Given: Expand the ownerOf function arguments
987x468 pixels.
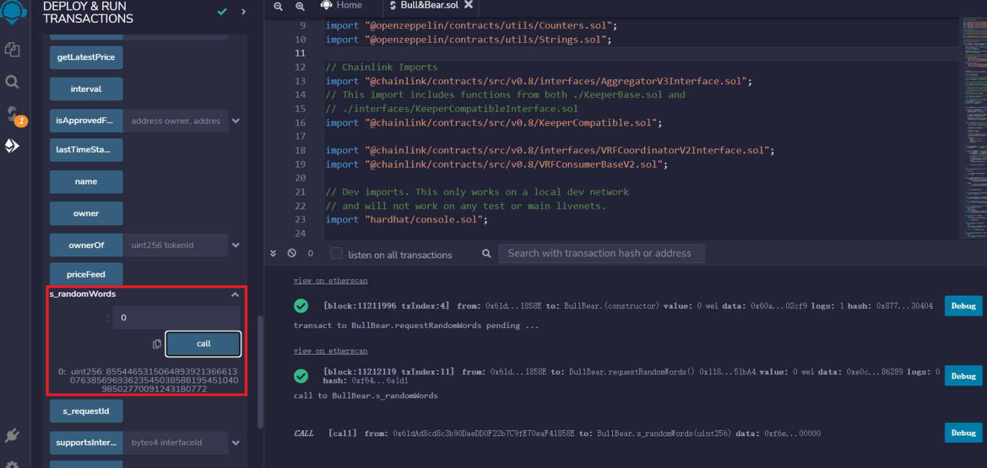Looking at the screenshot, I should 236,245.
